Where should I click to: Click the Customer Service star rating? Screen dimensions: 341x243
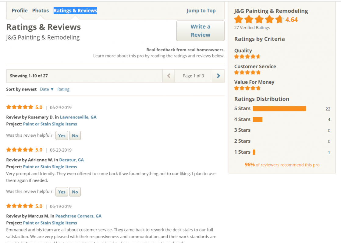tap(247, 72)
